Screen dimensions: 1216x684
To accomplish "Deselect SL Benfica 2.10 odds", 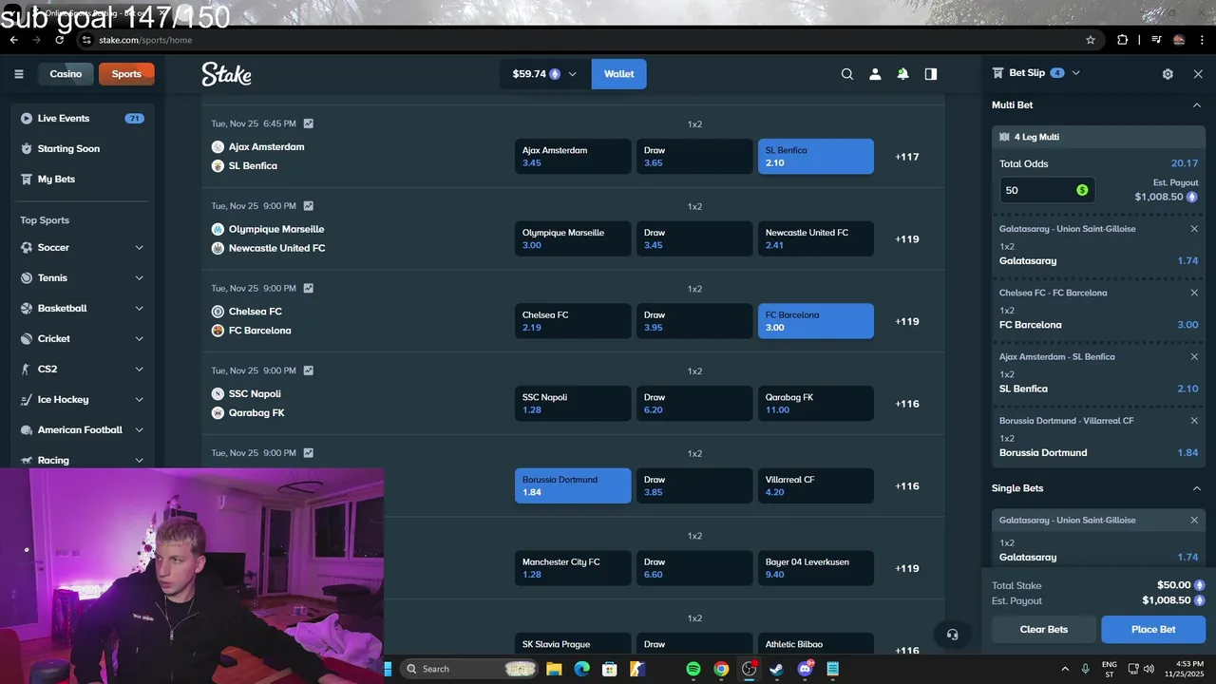I will tap(816, 157).
